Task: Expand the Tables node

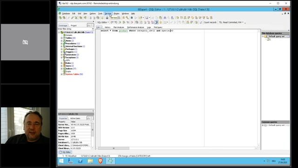Action: click(61, 38)
